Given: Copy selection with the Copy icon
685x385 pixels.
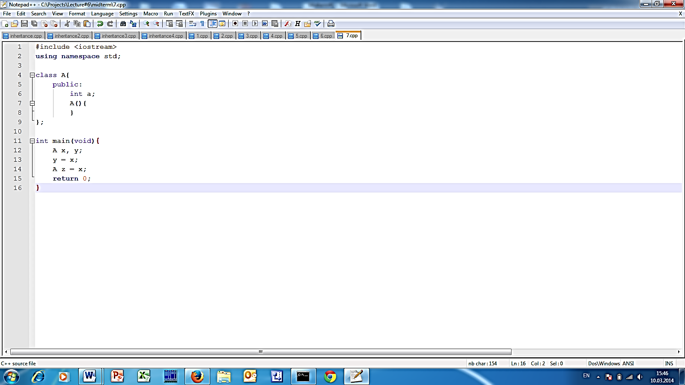Looking at the screenshot, I should tap(77, 24).
